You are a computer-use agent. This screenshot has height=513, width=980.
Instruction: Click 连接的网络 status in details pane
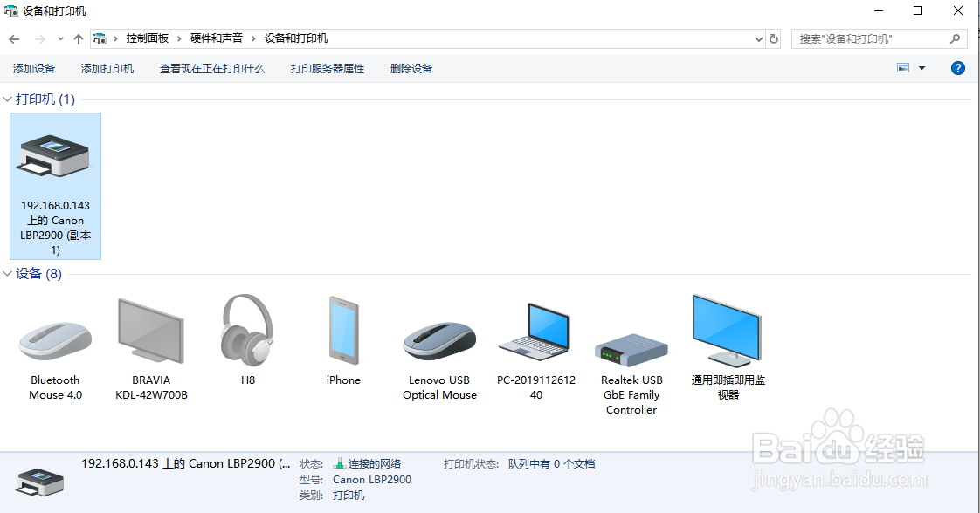point(375,463)
